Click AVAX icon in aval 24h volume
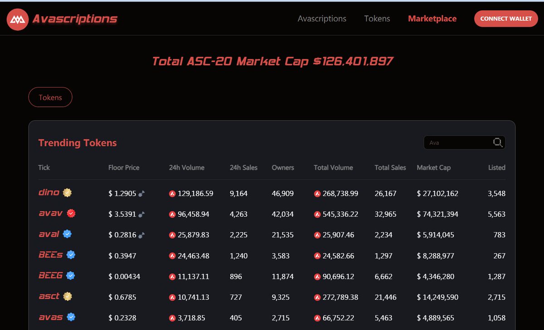Image resolution: width=544 pixels, height=330 pixels. point(172,235)
